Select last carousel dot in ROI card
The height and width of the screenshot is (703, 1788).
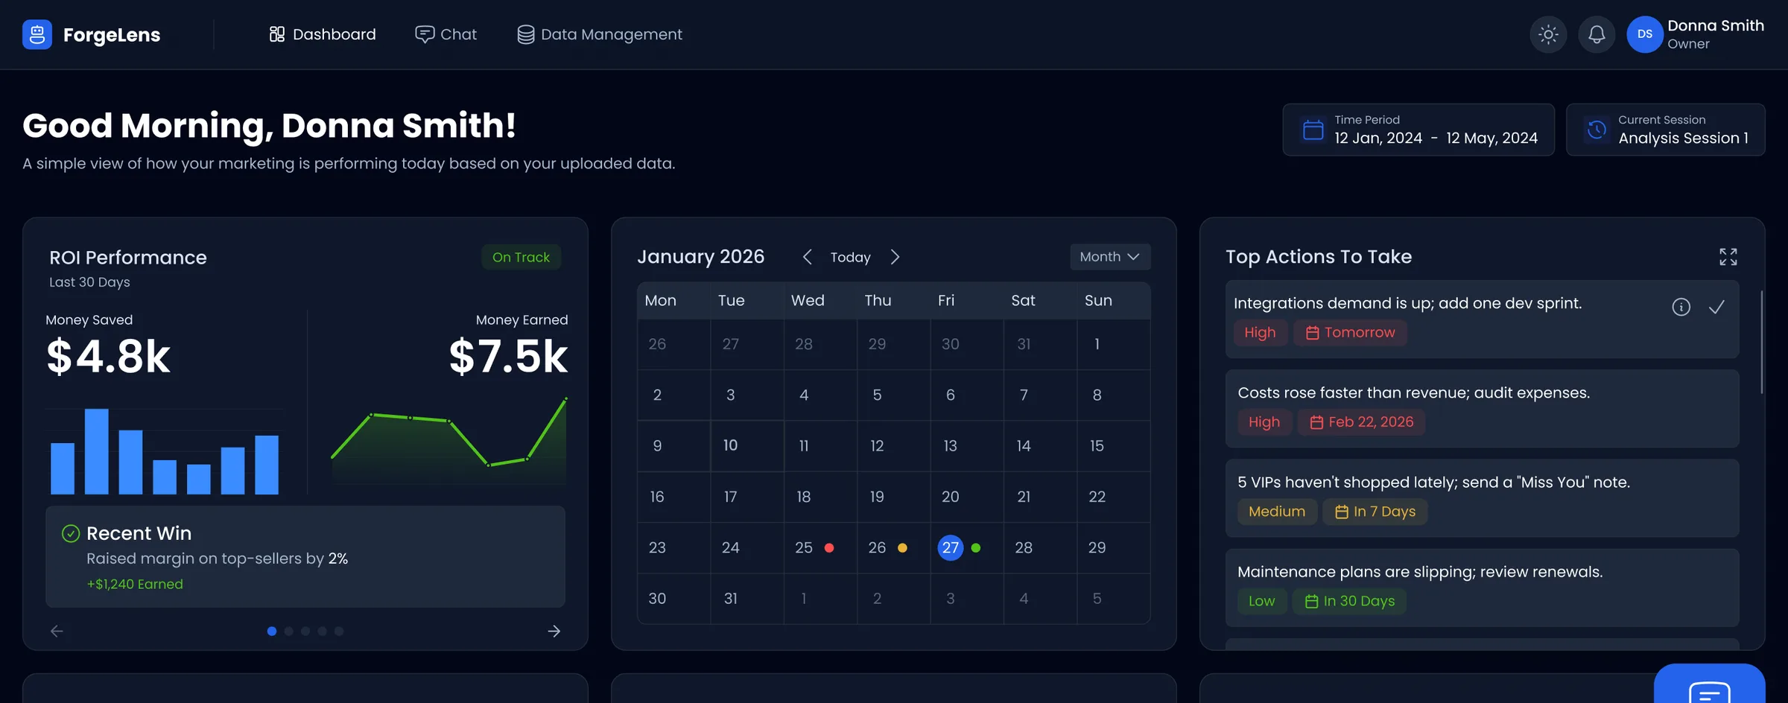pyautogui.click(x=339, y=631)
